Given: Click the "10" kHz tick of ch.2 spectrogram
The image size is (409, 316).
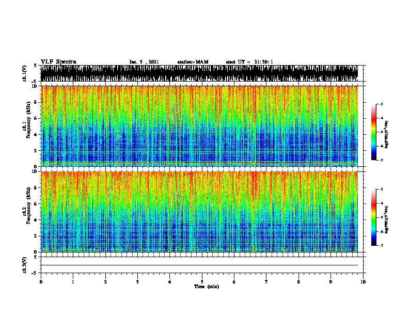Looking at the screenshot, I should (35, 171).
